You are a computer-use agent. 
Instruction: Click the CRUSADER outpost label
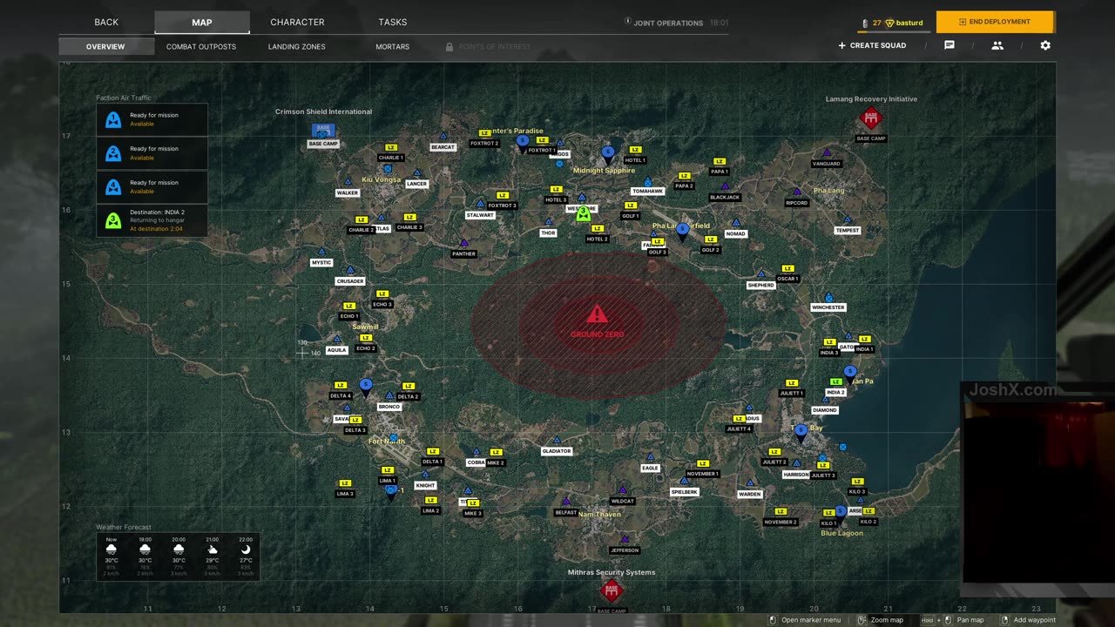tap(350, 281)
